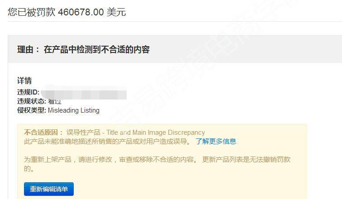Click the 侵权类型 label
The image size is (342, 199).
[x=32, y=110]
